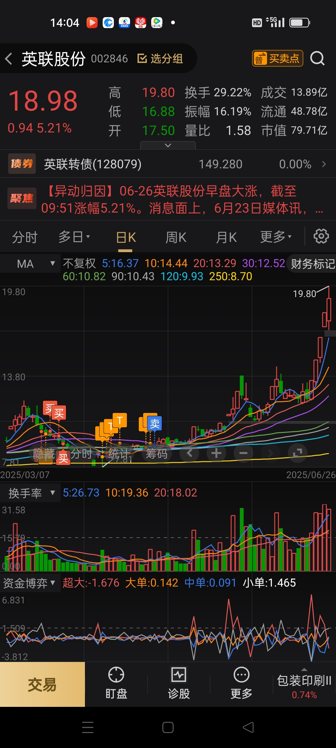Tap the 交易 trade button
Screen dimensions: 336x748
[x=42, y=684]
